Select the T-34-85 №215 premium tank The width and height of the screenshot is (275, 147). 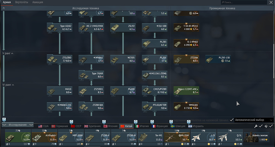tap(186, 27)
